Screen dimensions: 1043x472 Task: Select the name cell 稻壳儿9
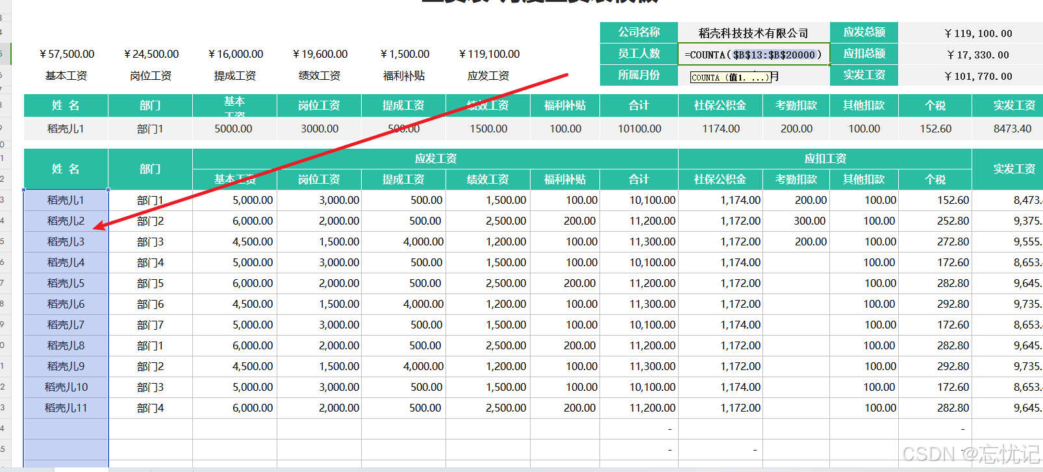(x=66, y=366)
